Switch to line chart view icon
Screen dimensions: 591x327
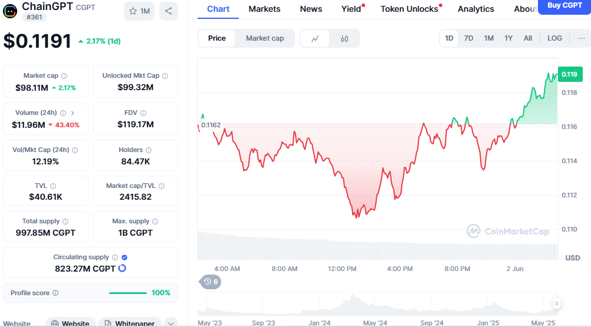coord(316,38)
